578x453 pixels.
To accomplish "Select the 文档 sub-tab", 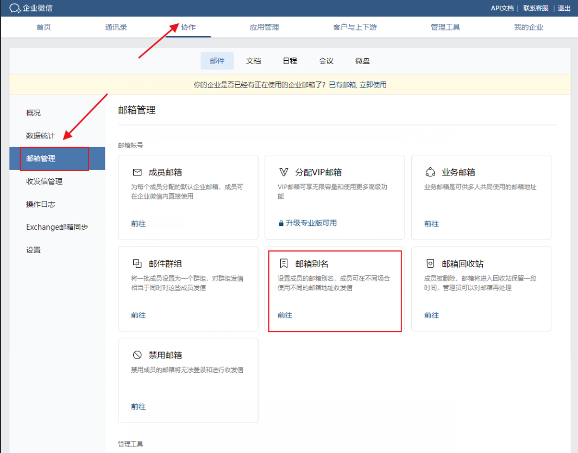I will click(x=254, y=61).
